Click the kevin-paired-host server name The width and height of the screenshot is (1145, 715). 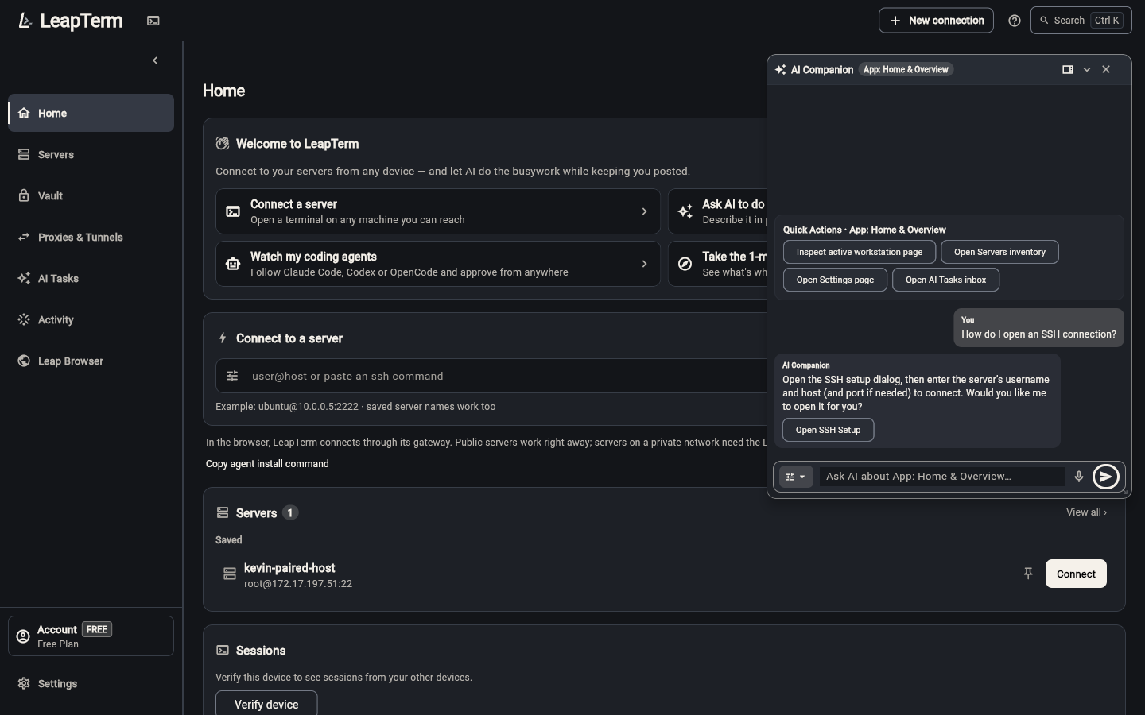pyautogui.click(x=289, y=568)
